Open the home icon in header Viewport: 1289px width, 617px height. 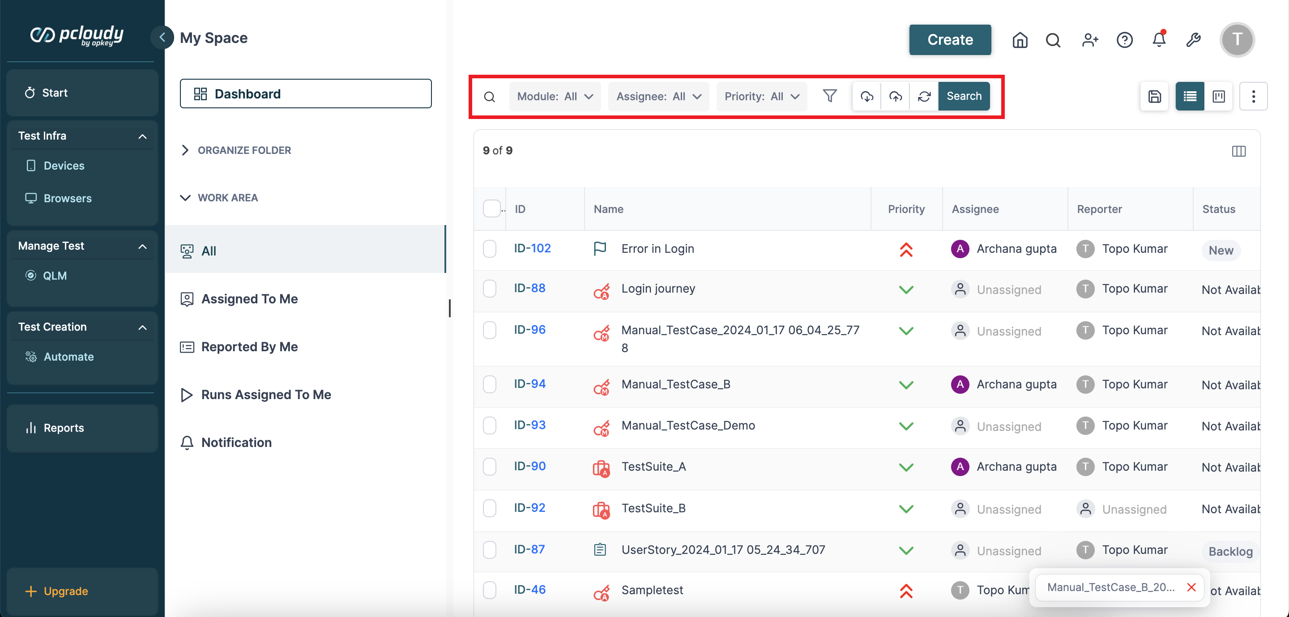click(1020, 40)
